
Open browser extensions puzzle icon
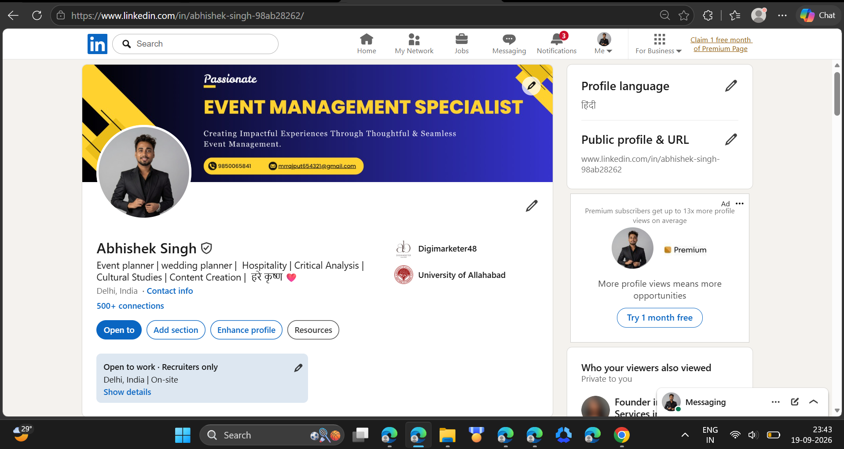[708, 15]
